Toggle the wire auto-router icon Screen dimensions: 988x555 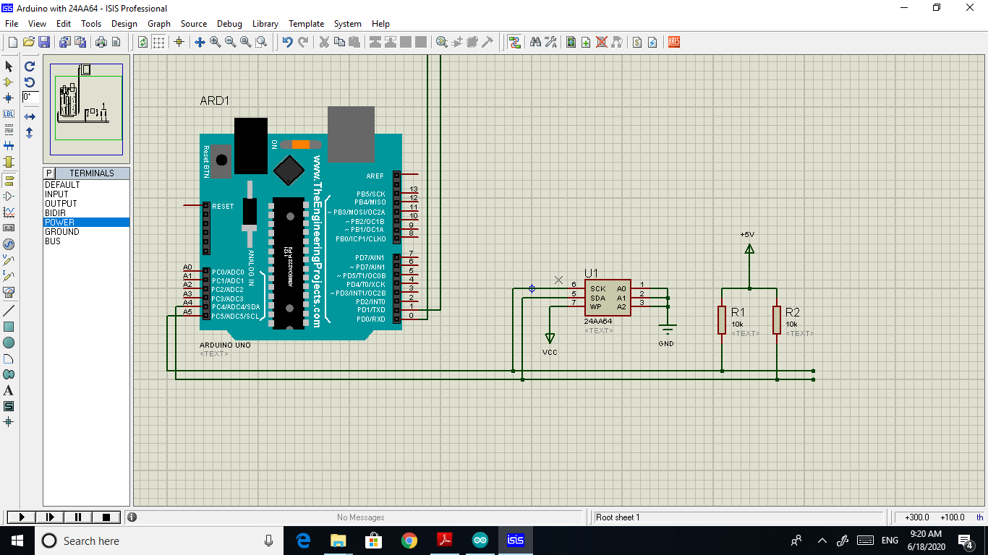(514, 42)
